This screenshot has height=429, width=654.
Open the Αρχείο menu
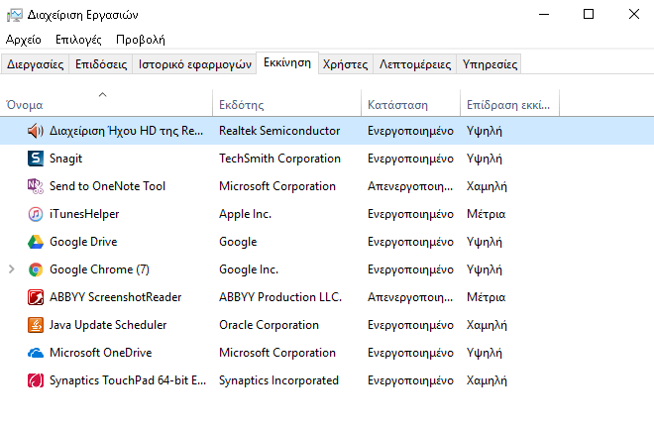coord(24,40)
